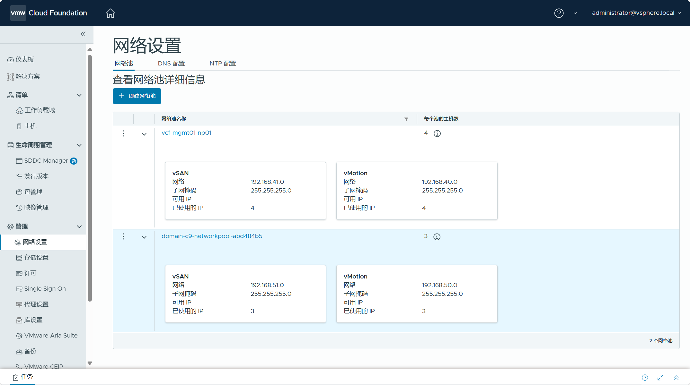Click vMotion network value 192.168.50.0
690x385 pixels.
(439, 285)
